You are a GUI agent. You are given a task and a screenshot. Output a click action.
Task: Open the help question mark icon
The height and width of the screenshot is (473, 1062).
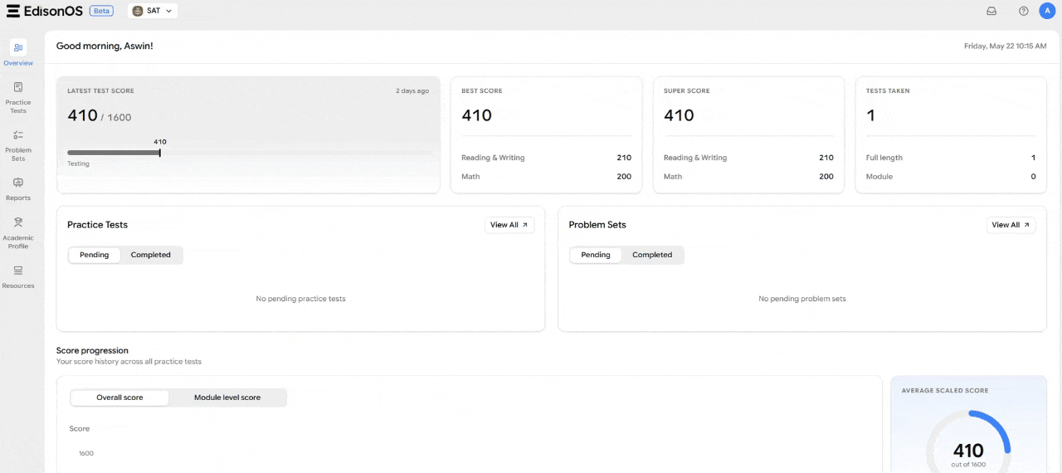1024,11
